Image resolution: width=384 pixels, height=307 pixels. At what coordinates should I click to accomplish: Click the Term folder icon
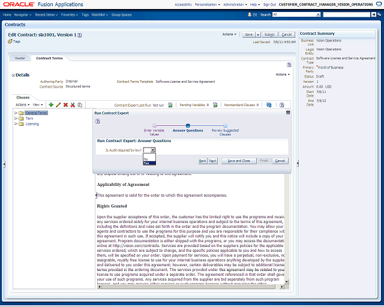(21, 119)
